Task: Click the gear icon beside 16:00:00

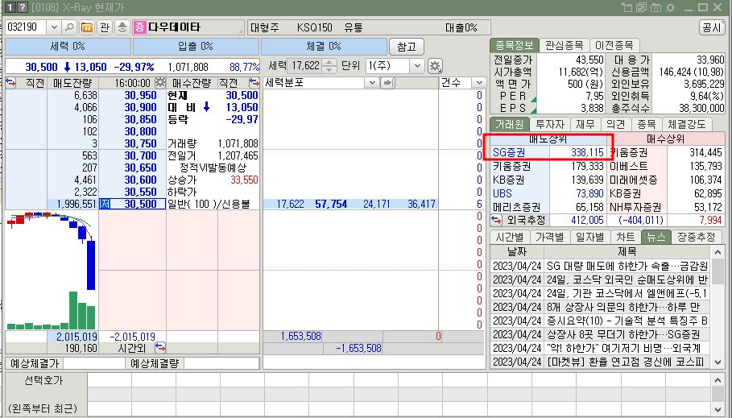Action: point(160,83)
